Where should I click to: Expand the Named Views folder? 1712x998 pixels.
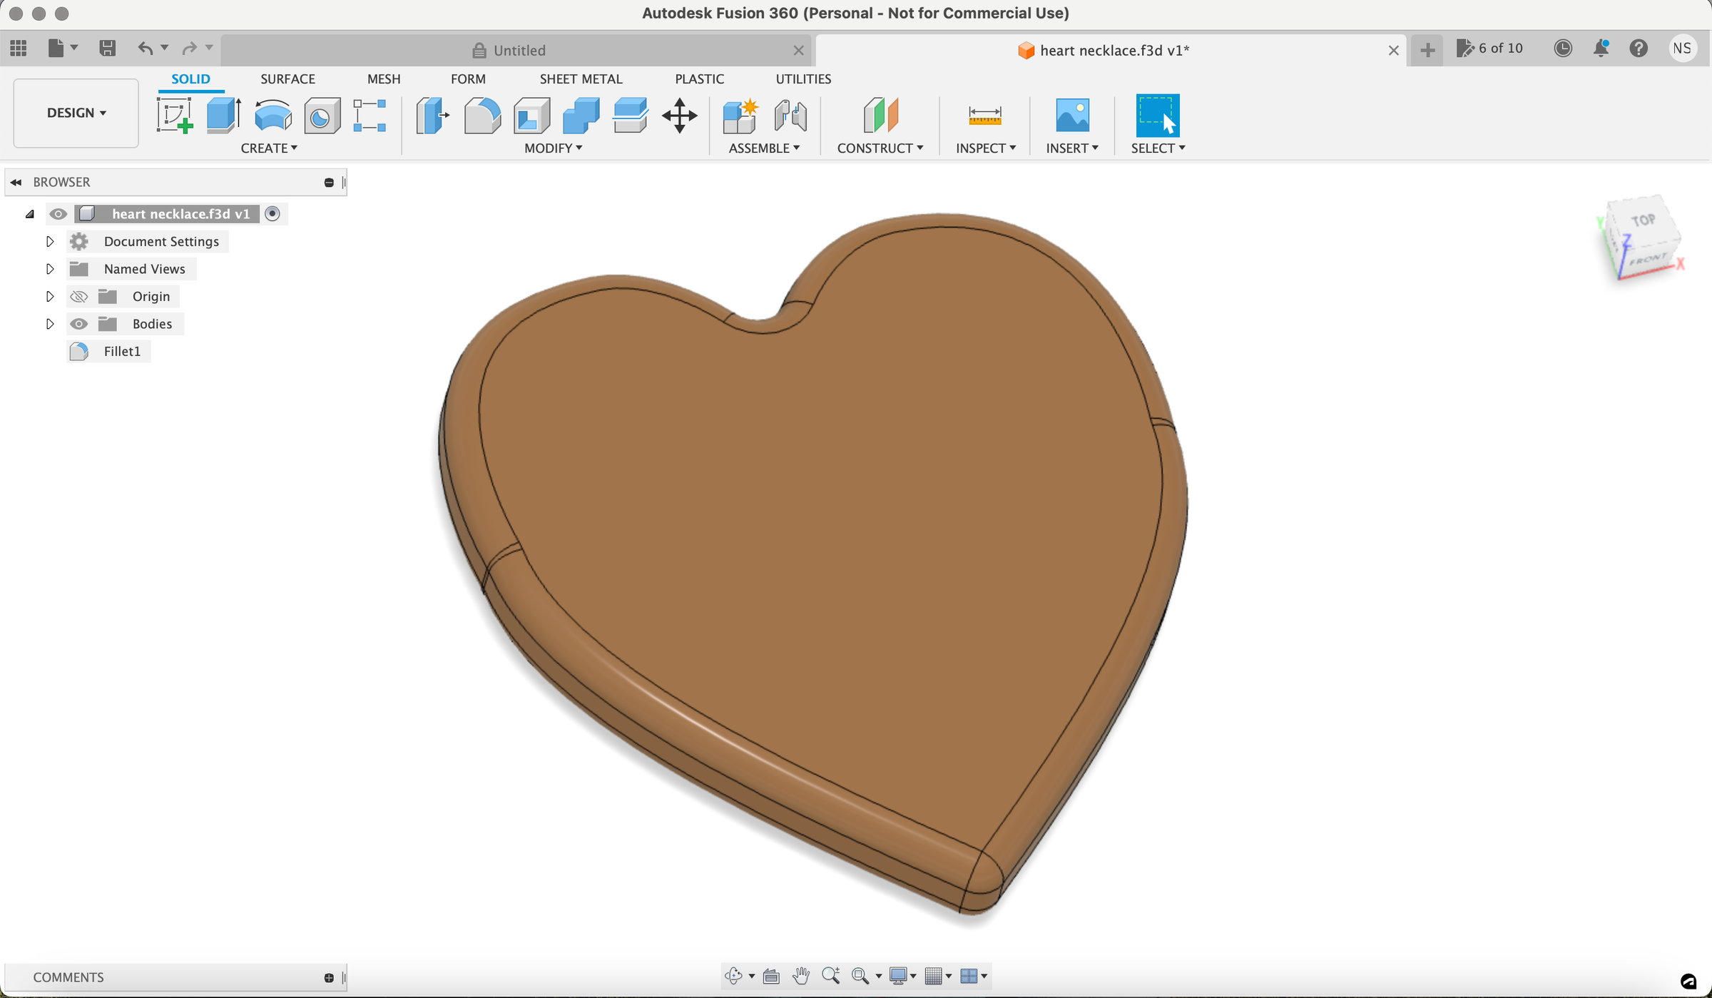click(x=49, y=268)
